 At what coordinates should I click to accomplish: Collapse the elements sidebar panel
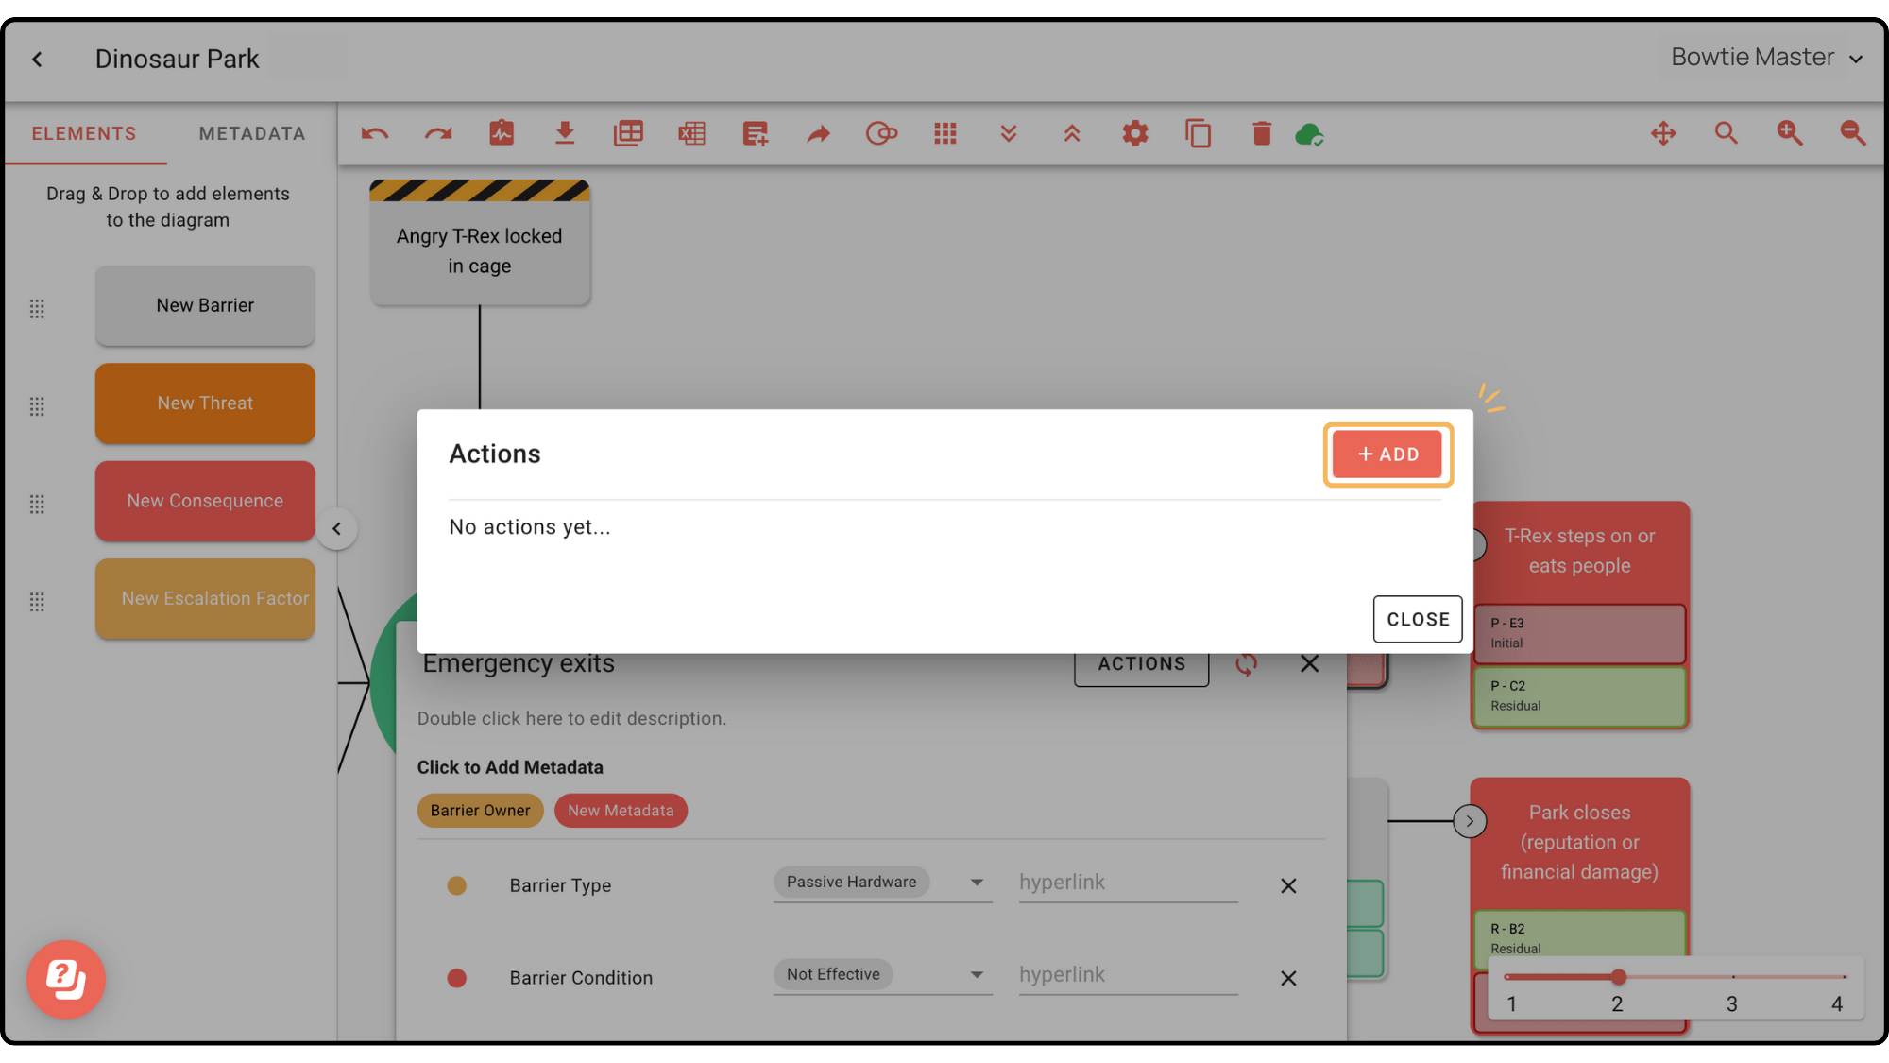(x=337, y=529)
